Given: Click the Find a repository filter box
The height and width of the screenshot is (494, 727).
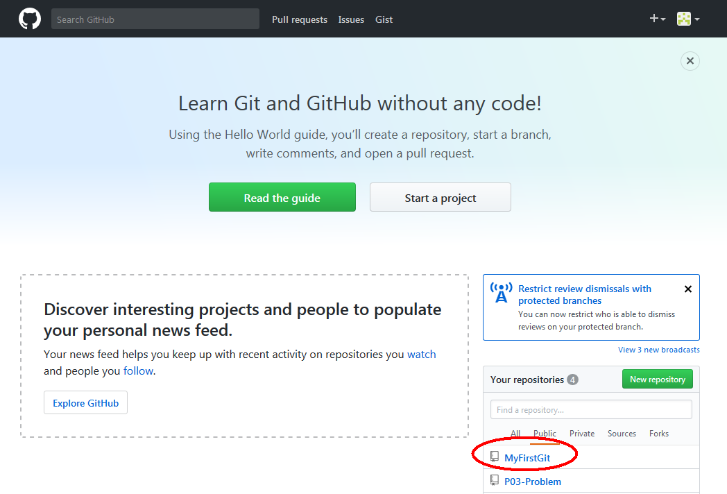Looking at the screenshot, I should [591, 409].
